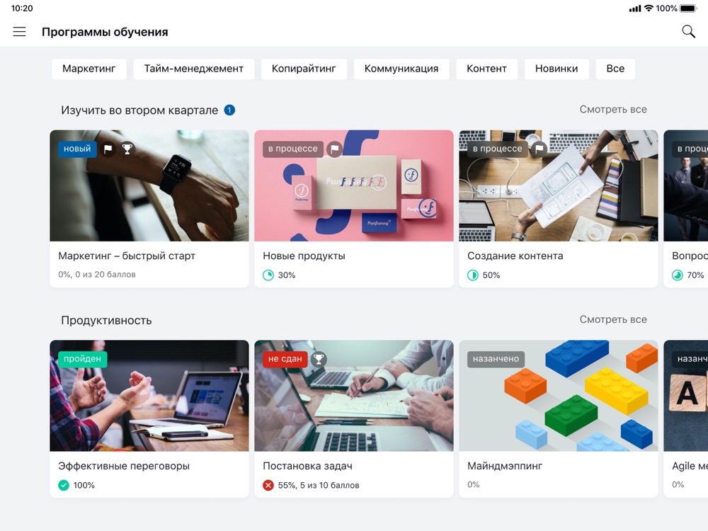Click the 55%, 5 из 10 баллов text
This screenshot has height=531, width=708.
319,486
